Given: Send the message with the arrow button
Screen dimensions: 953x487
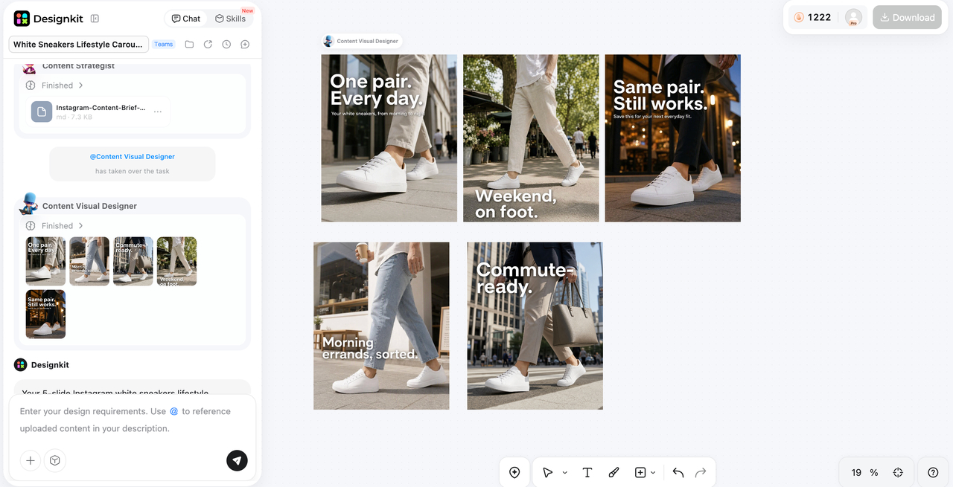Looking at the screenshot, I should [x=237, y=461].
